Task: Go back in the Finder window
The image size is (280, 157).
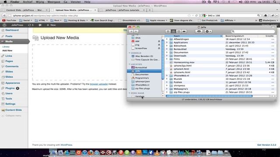Action: (x=131, y=31)
